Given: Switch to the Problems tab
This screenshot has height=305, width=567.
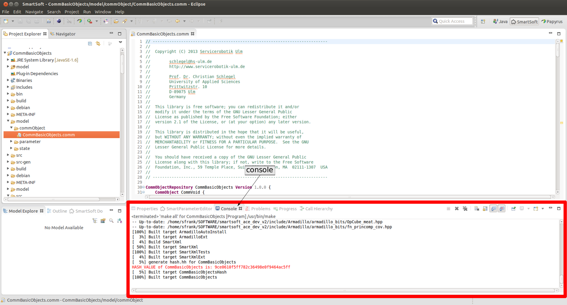Looking at the screenshot, I should tap(258, 209).
